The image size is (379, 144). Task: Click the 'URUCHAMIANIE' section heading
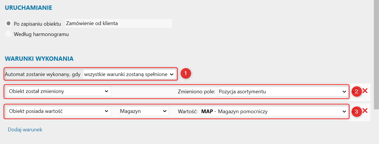coord(28,8)
